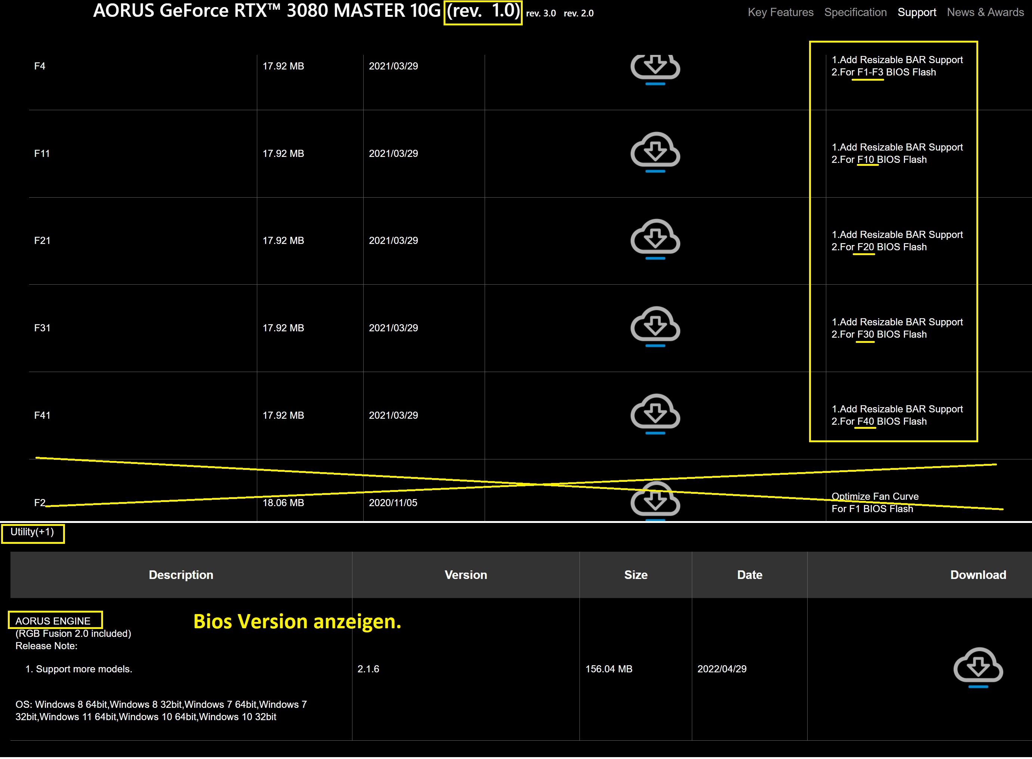Screen dimensions: 1032x759
Task: Download the F21 BIOS file
Action: click(655, 239)
